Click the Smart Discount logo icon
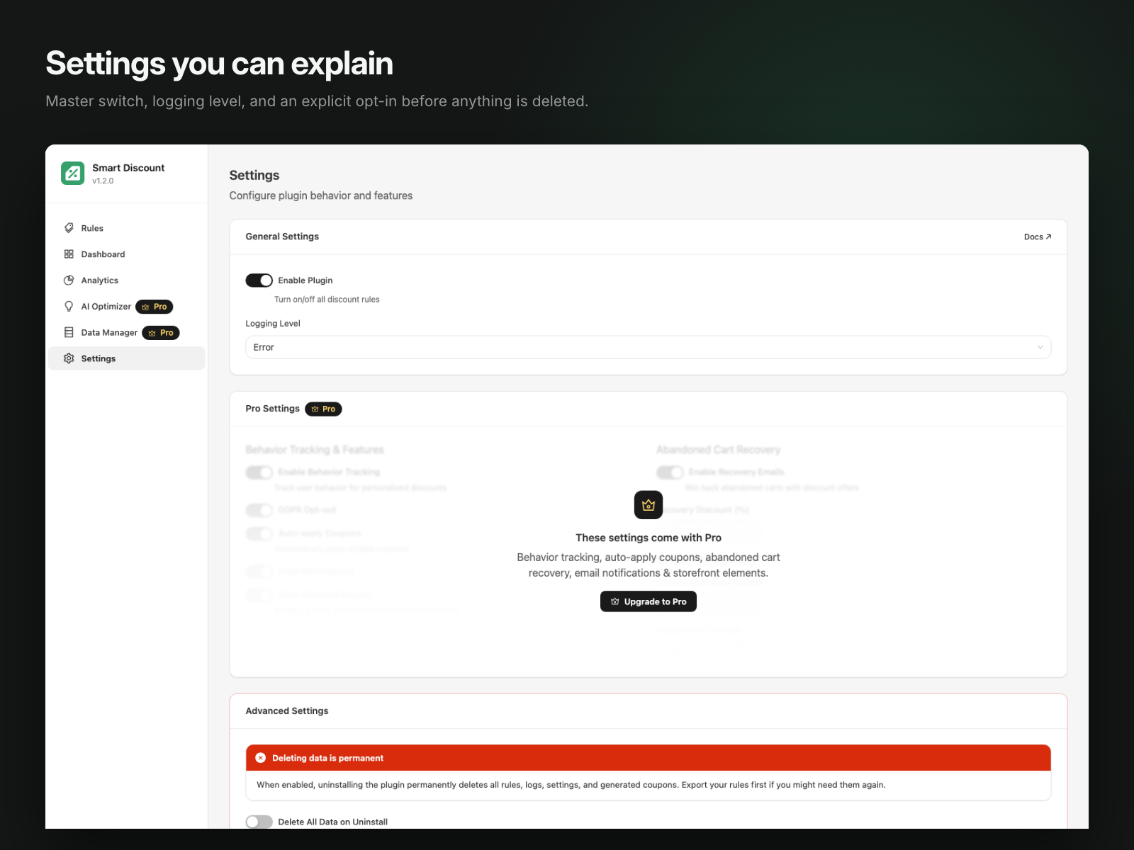This screenshot has width=1134, height=850. click(x=72, y=173)
